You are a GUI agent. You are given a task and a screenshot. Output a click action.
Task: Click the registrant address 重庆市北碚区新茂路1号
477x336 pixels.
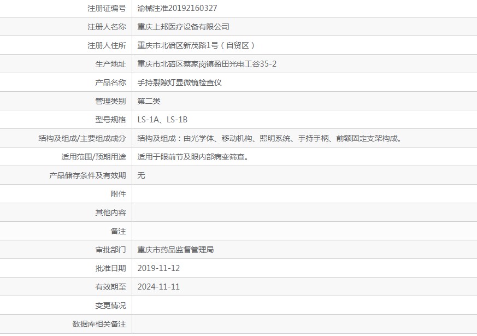[x=196, y=45]
